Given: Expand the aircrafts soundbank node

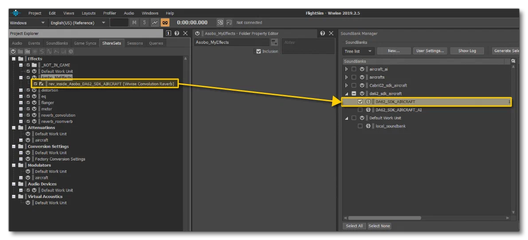Looking at the screenshot, I should click(347, 77).
